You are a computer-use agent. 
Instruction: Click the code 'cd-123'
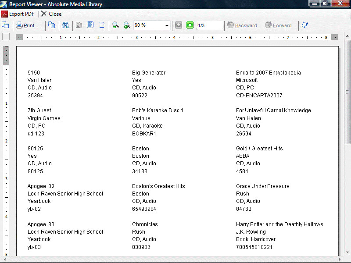[x=36, y=134]
